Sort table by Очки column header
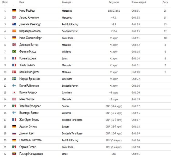 coord(165,2)
